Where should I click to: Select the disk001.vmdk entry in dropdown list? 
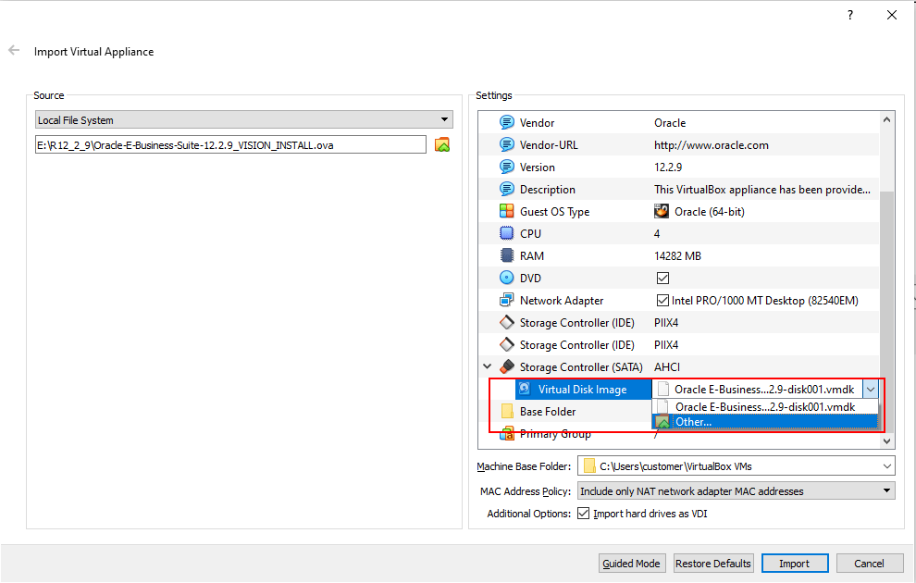[x=764, y=407]
